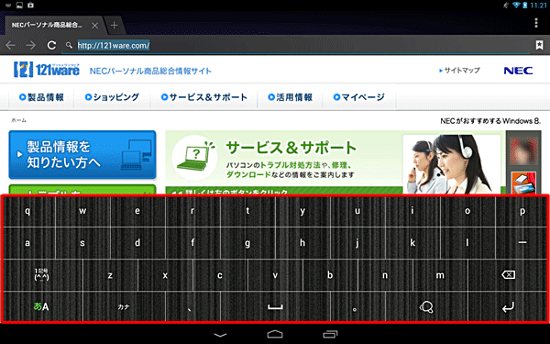Tap the f key

(x=192, y=242)
